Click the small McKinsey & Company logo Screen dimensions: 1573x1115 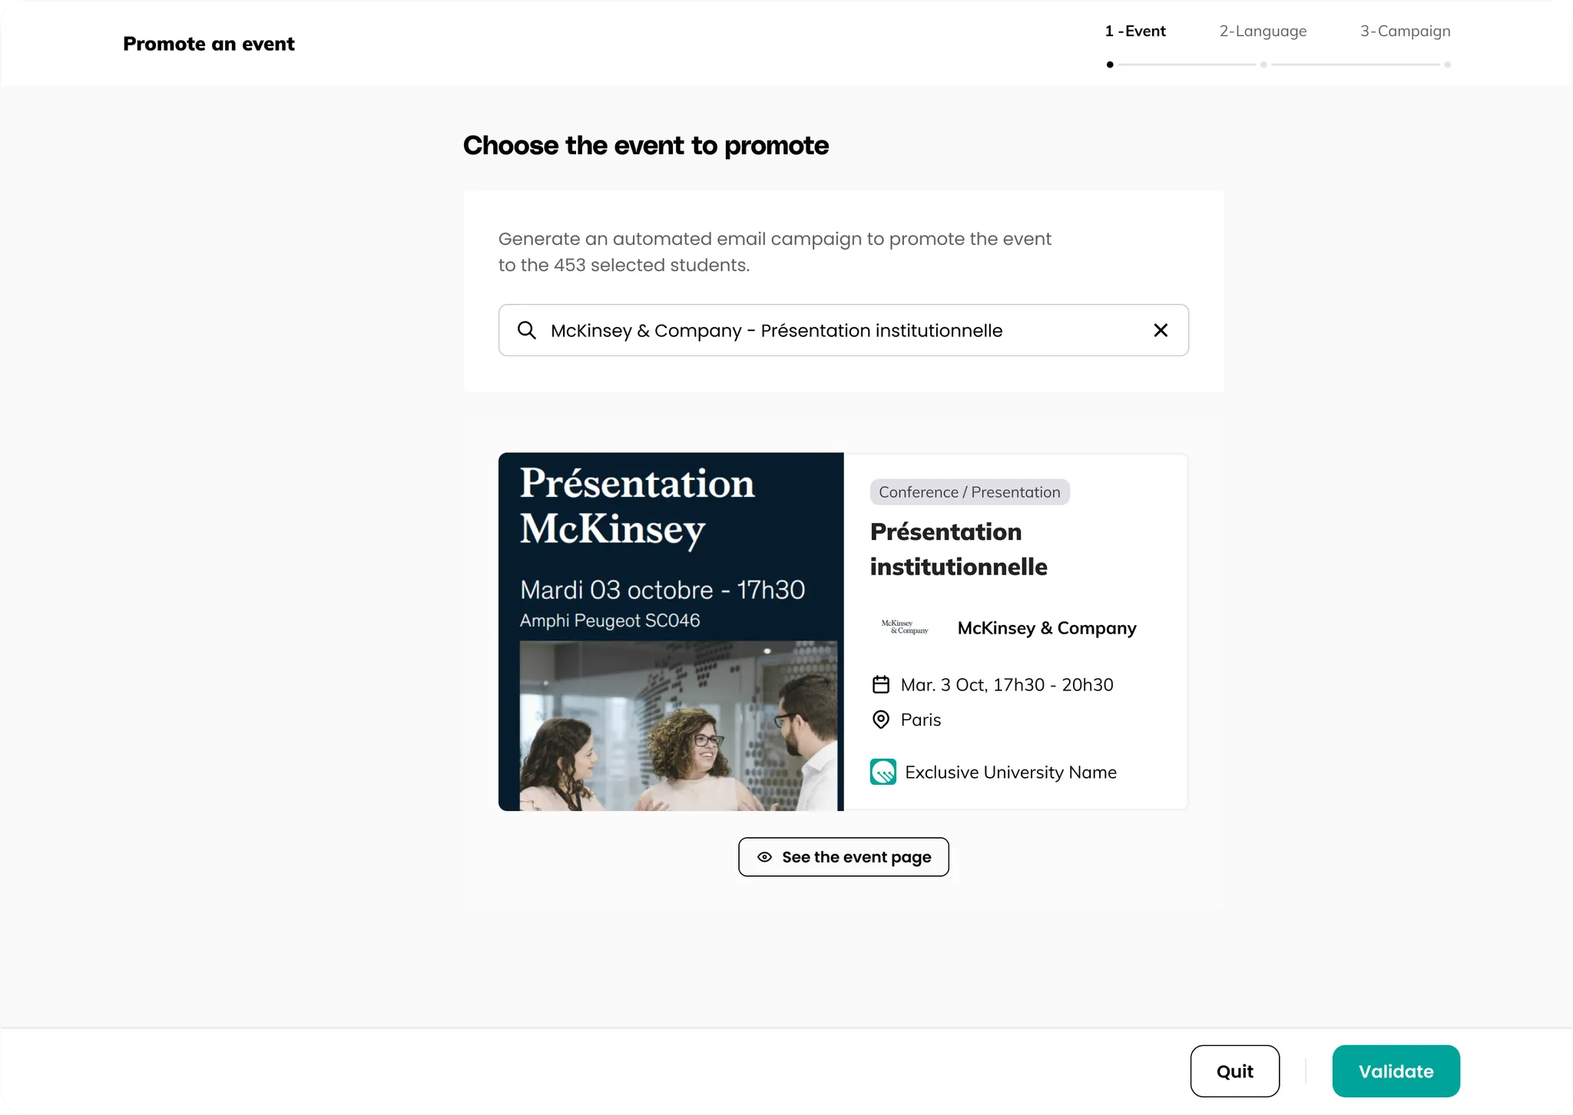coord(905,627)
